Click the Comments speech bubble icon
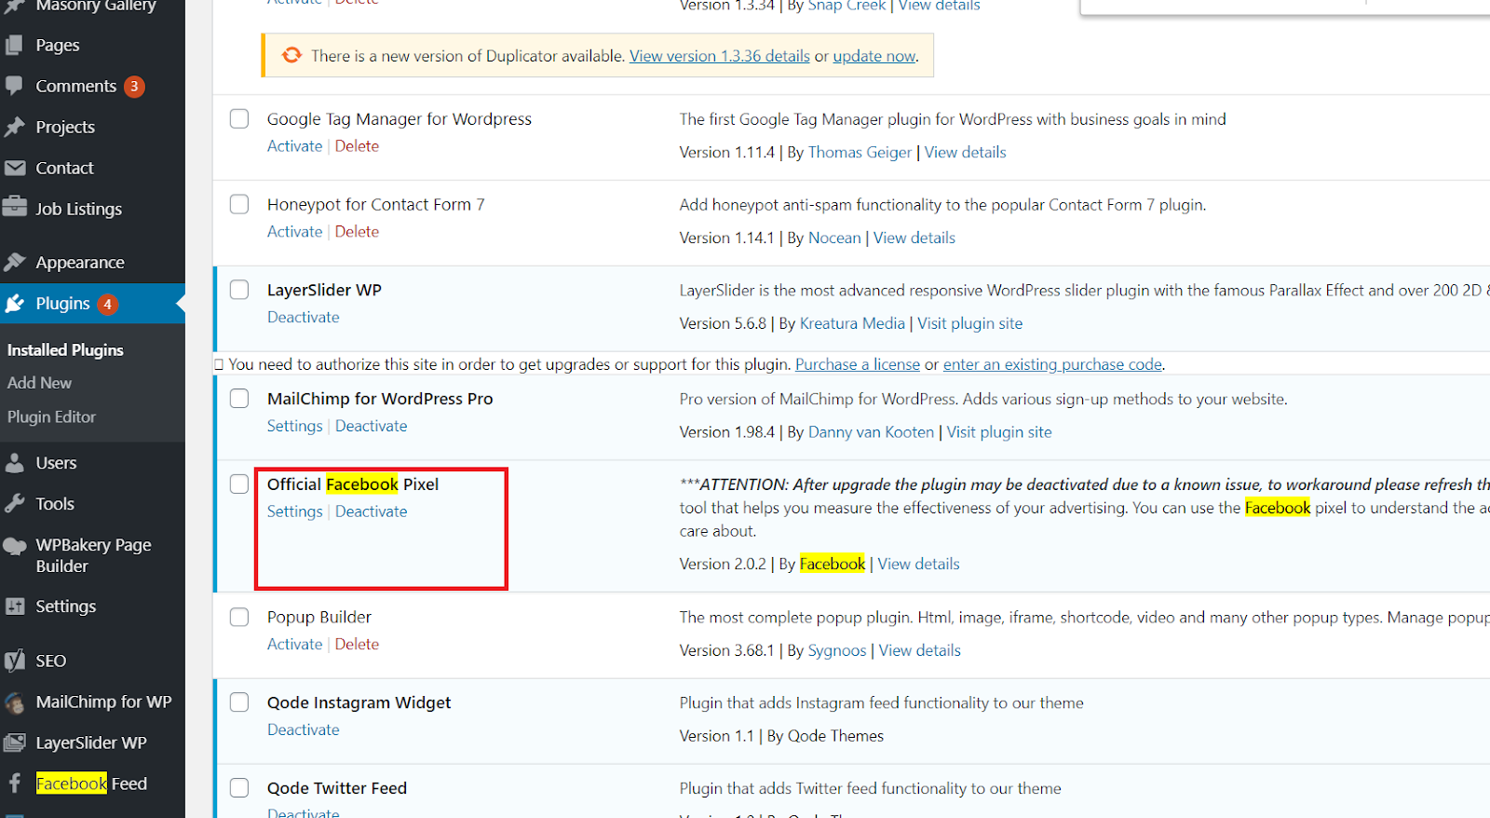This screenshot has width=1490, height=818. click(14, 86)
